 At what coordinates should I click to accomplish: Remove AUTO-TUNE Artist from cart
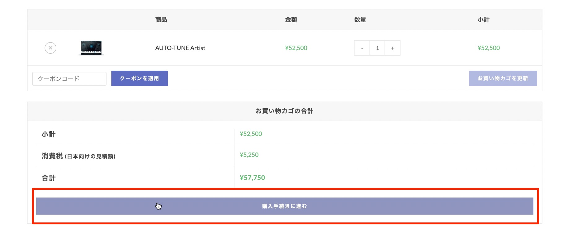click(50, 48)
